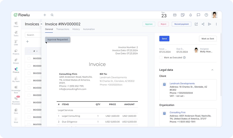This screenshot has width=233, height=138.
Task: Open invoice in new window icon
Action: click(x=196, y=24)
